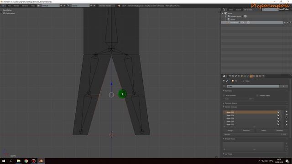The image size is (292, 164).
Task: Click the vertex group Deselect button
Action: (280, 131)
